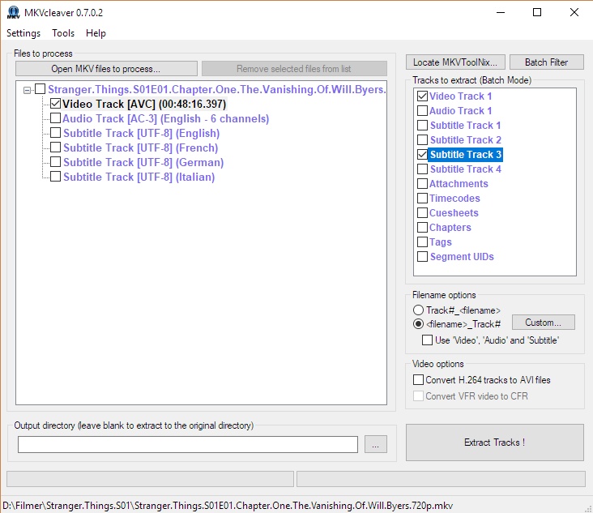Click the window resize grip in status bar corner
This screenshot has height=513, width=593.
click(x=588, y=508)
